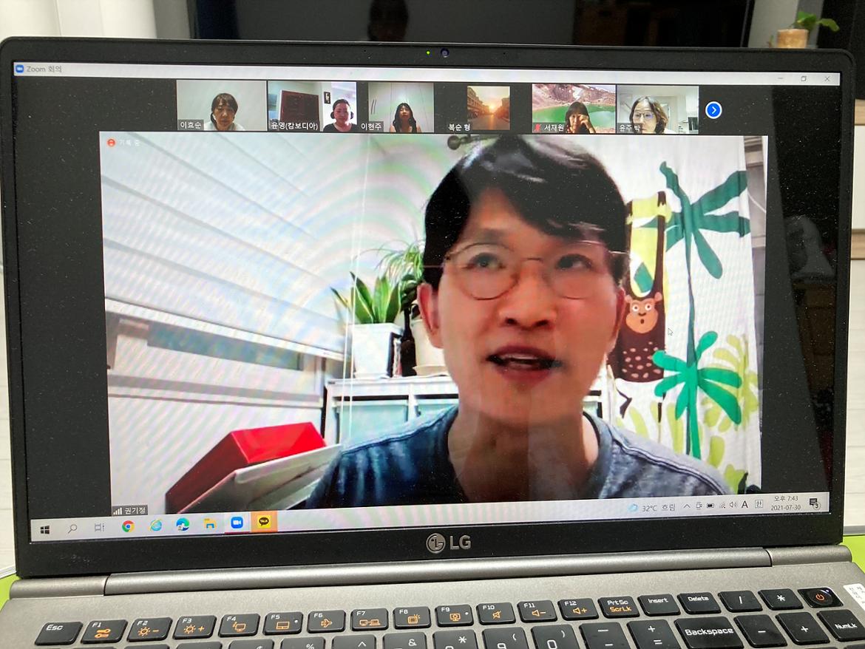865x649 pixels.
Task: Open the volume slider from the system tray
Action: coord(732,505)
